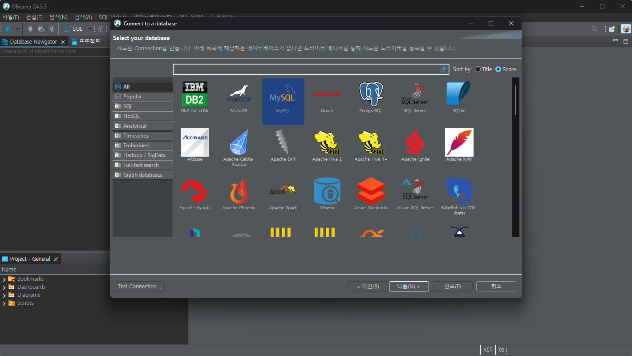632x356 pixels.
Task: Click the 이전(B) back button
Action: coord(368,287)
